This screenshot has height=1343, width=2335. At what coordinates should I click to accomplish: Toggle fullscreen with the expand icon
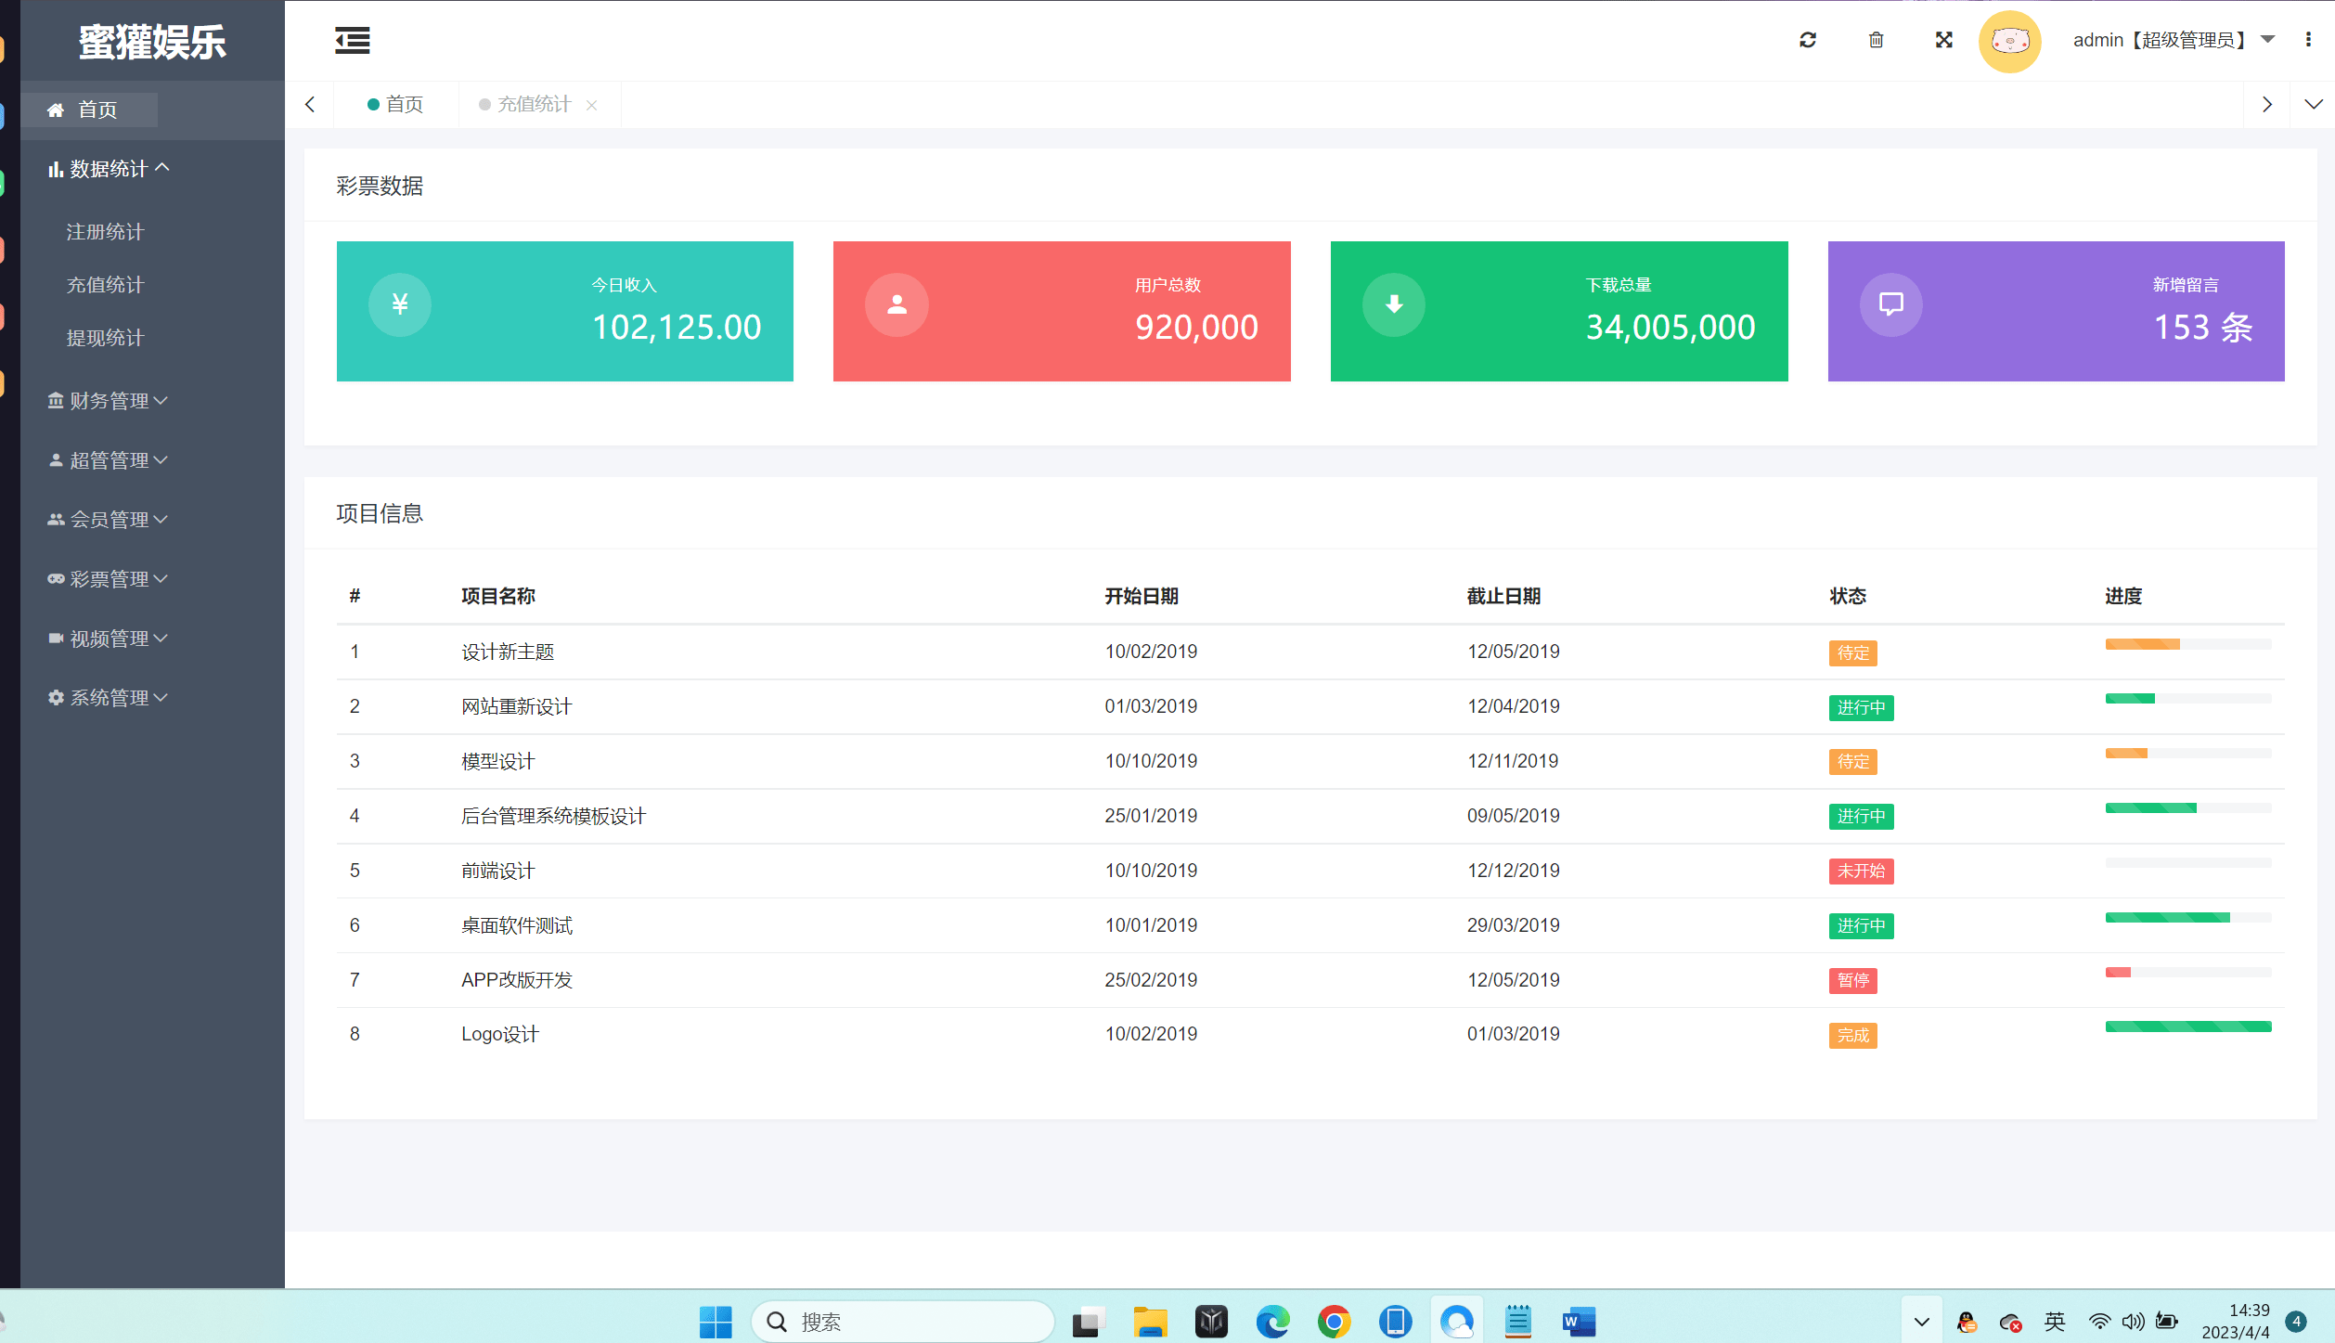1943,40
